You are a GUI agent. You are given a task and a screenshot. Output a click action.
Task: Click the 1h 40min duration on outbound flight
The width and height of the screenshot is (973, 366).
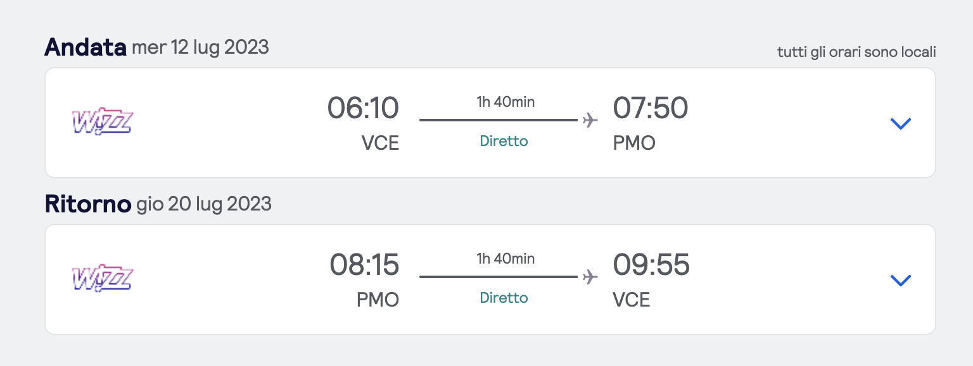click(506, 102)
